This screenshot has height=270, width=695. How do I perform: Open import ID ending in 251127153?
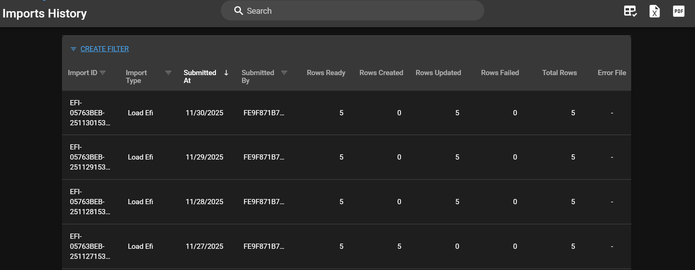click(x=90, y=246)
